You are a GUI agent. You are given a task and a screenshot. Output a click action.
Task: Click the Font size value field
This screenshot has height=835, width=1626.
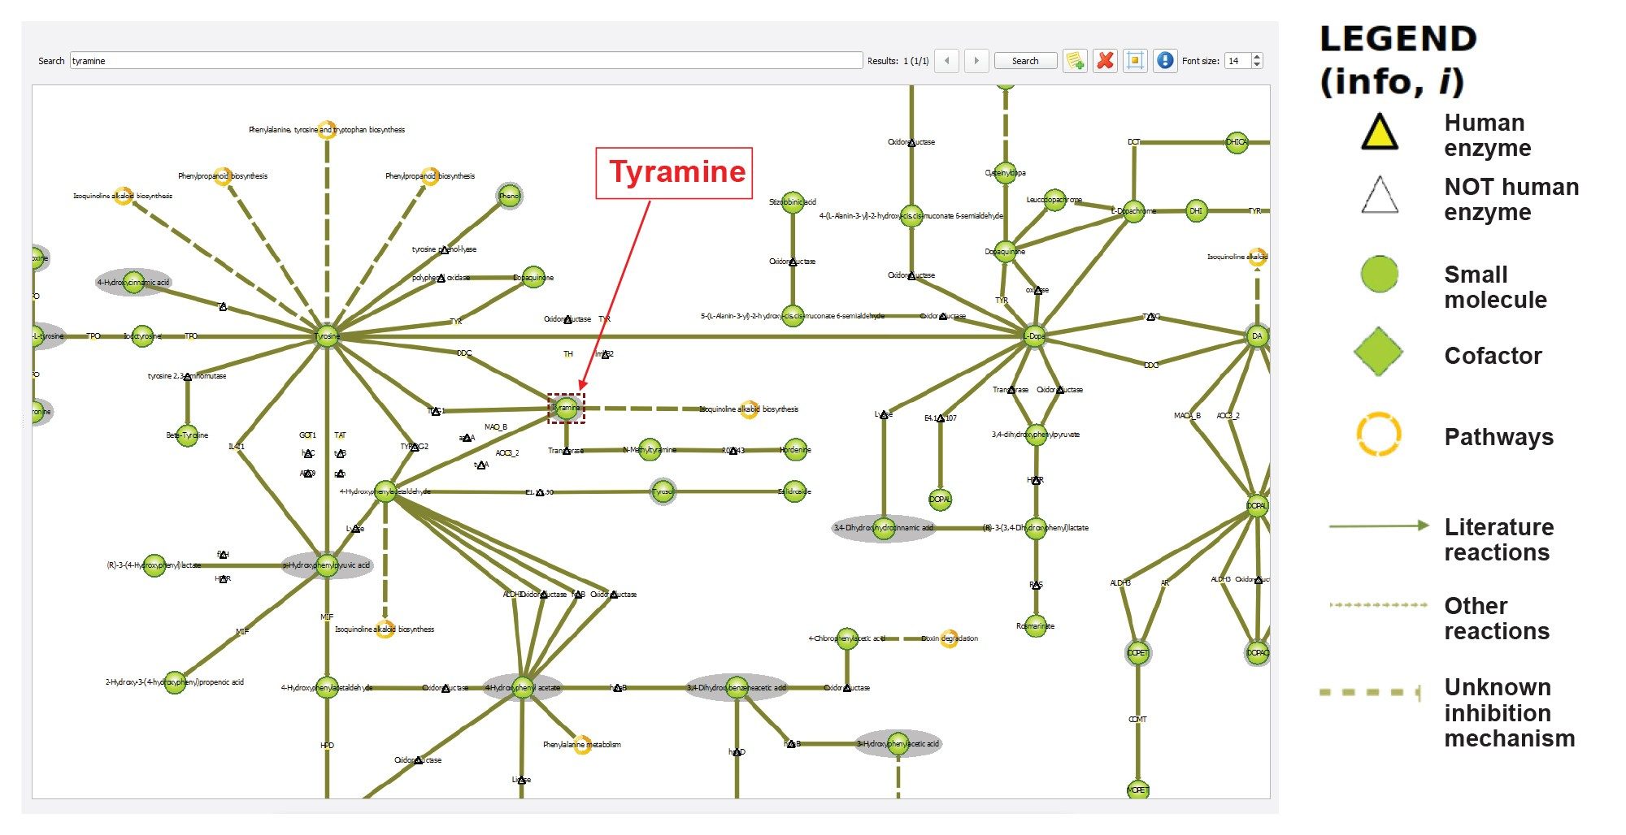coord(1237,61)
